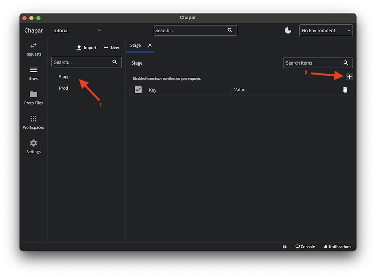
Task: Select the Envs sidebar icon
Action: (x=33, y=73)
